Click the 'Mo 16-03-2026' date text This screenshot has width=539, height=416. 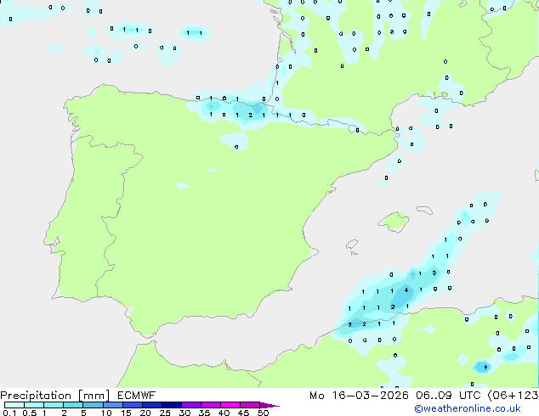click(x=359, y=396)
